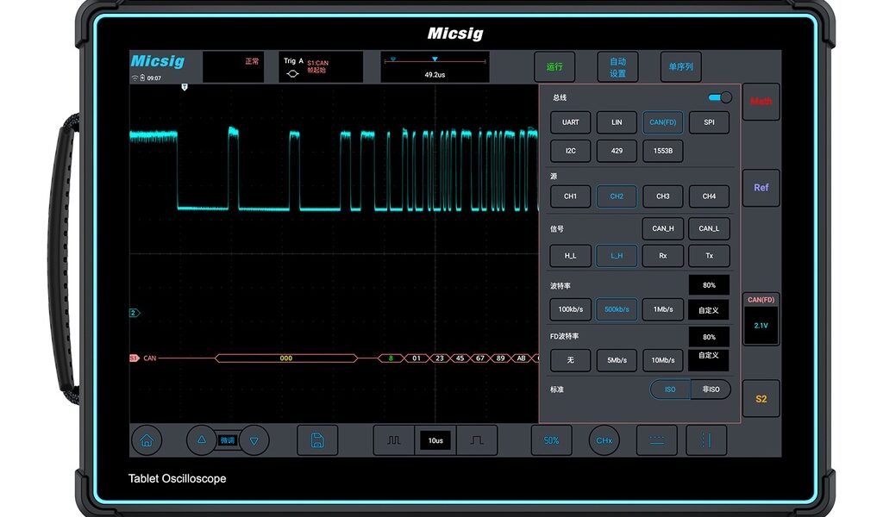Choose CH3 as source

coord(663,196)
